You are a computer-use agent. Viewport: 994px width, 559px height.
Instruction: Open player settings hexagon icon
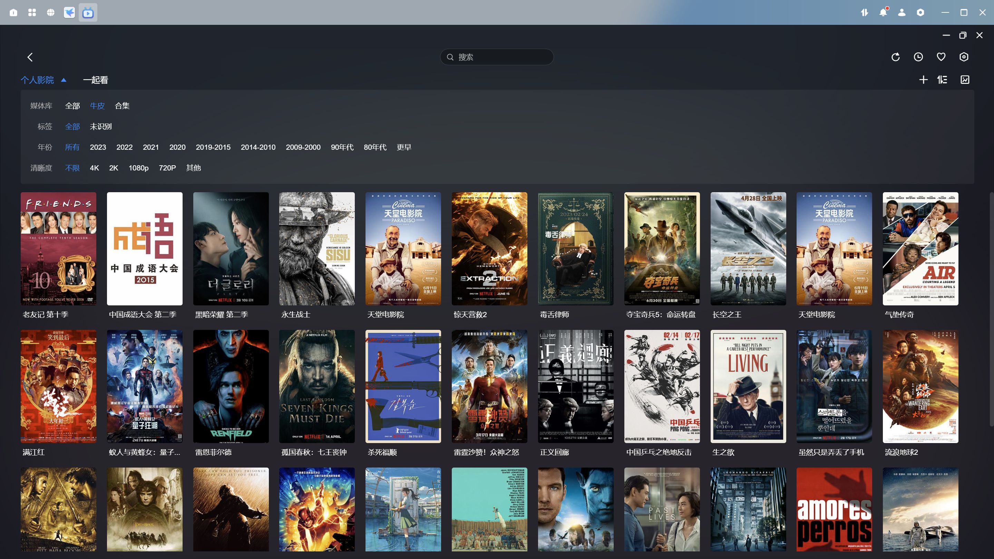(x=964, y=57)
